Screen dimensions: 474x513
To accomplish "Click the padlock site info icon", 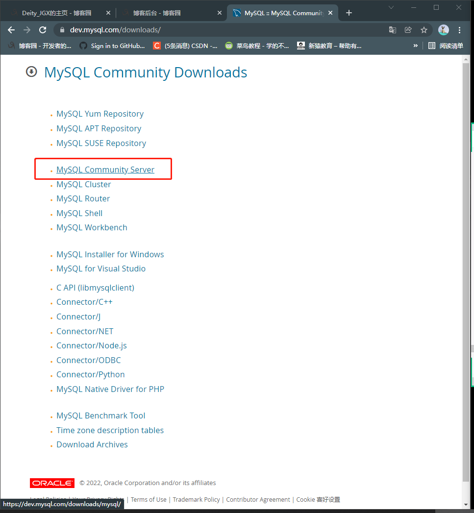I will click(62, 30).
